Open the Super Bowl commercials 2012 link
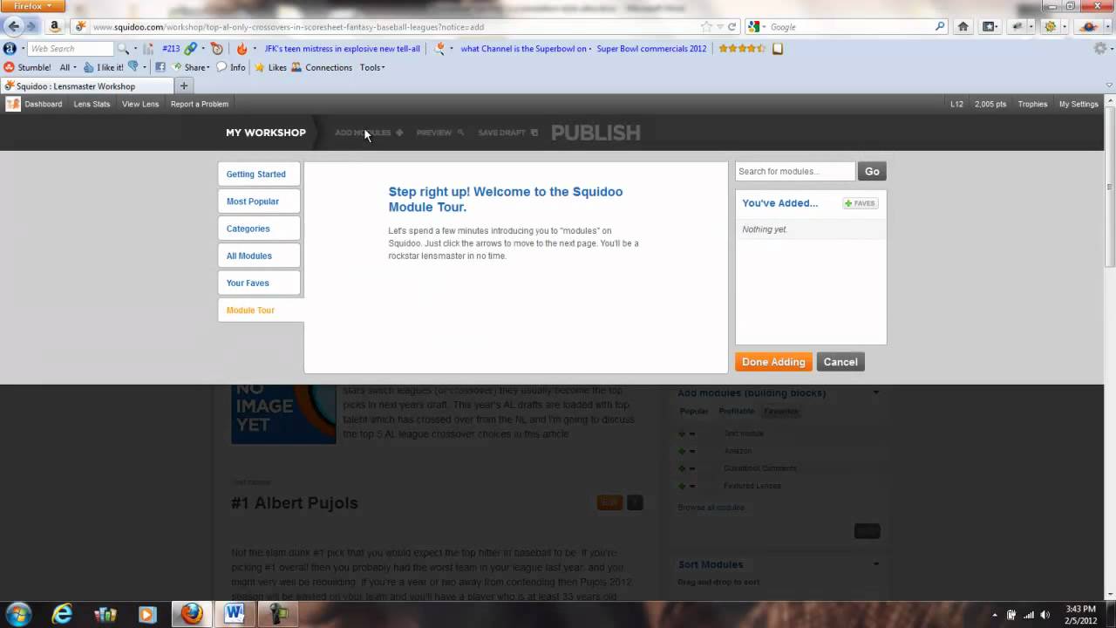The width and height of the screenshot is (1116, 628). 651,49
